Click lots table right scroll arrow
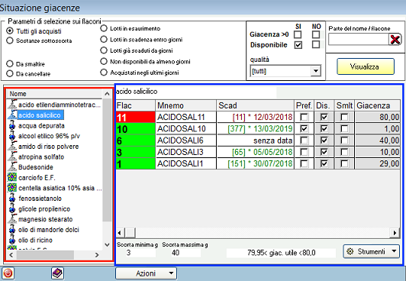This screenshot has width=406, height=281. [x=395, y=233]
